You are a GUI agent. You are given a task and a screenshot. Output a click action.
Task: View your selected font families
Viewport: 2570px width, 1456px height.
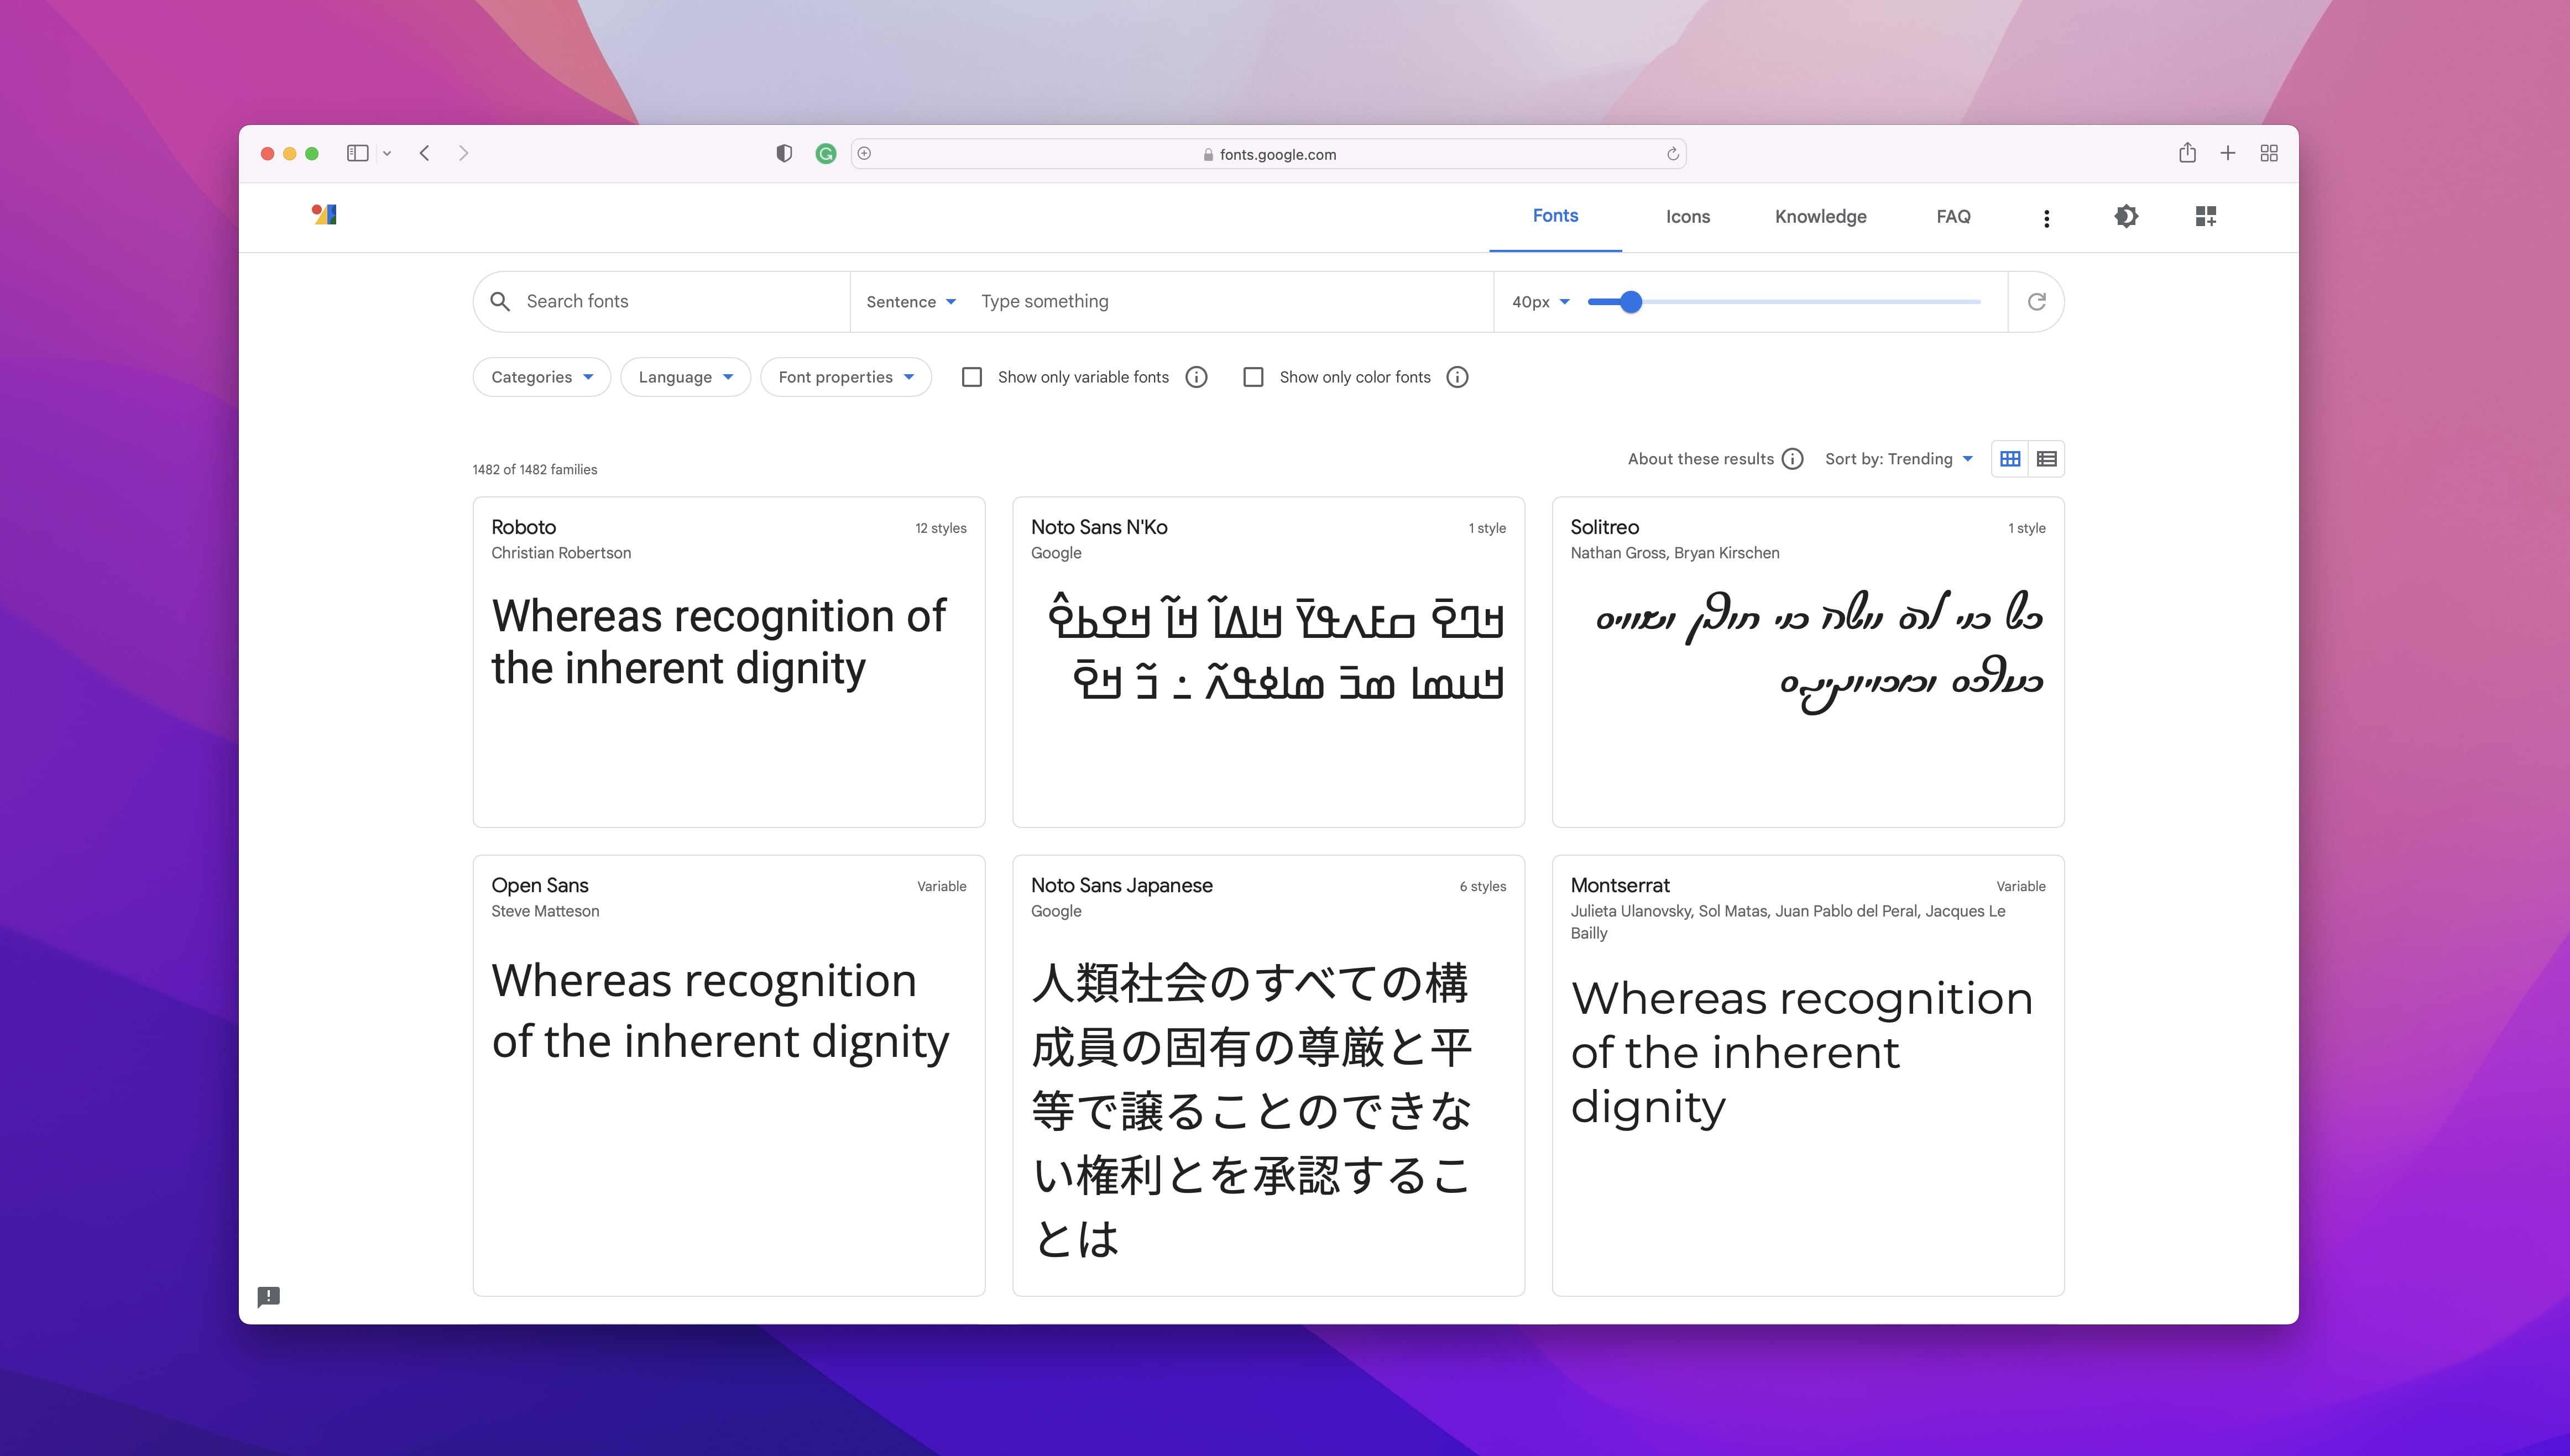[x=2205, y=216]
